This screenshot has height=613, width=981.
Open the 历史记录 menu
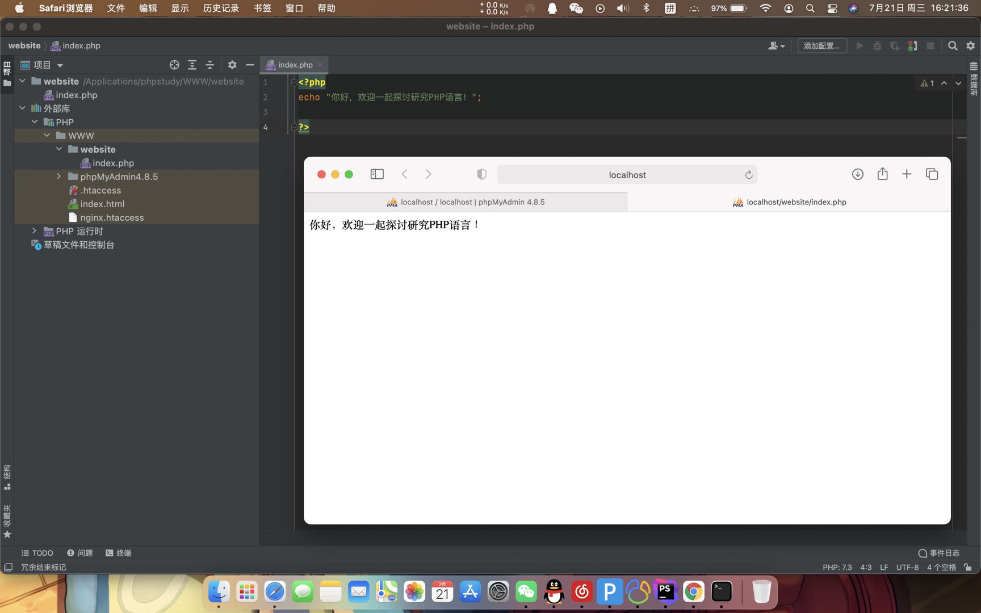click(x=221, y=8)
